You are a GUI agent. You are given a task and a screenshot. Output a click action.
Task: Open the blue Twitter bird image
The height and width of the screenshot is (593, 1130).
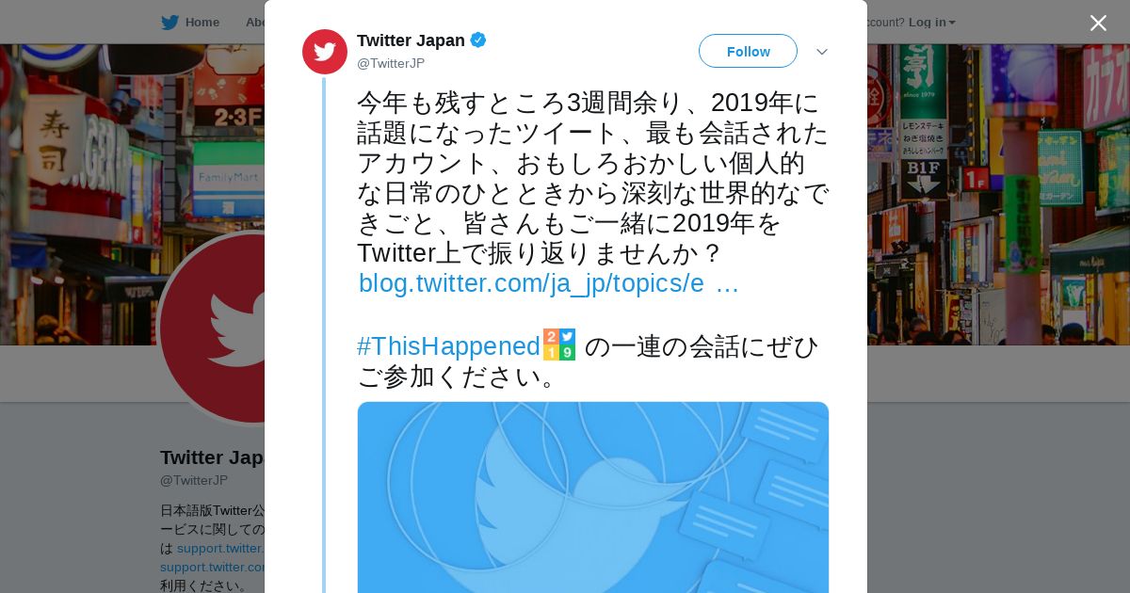[593, 497]
